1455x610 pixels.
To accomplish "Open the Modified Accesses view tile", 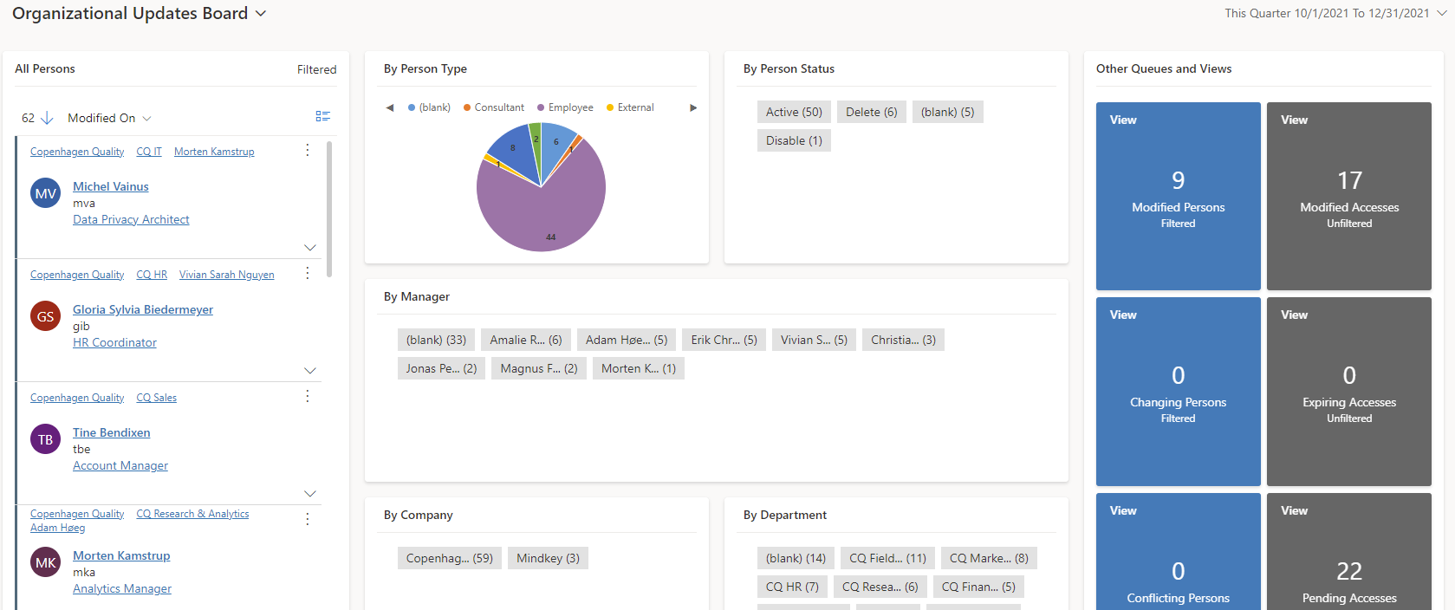I will tap(1348, 196).
